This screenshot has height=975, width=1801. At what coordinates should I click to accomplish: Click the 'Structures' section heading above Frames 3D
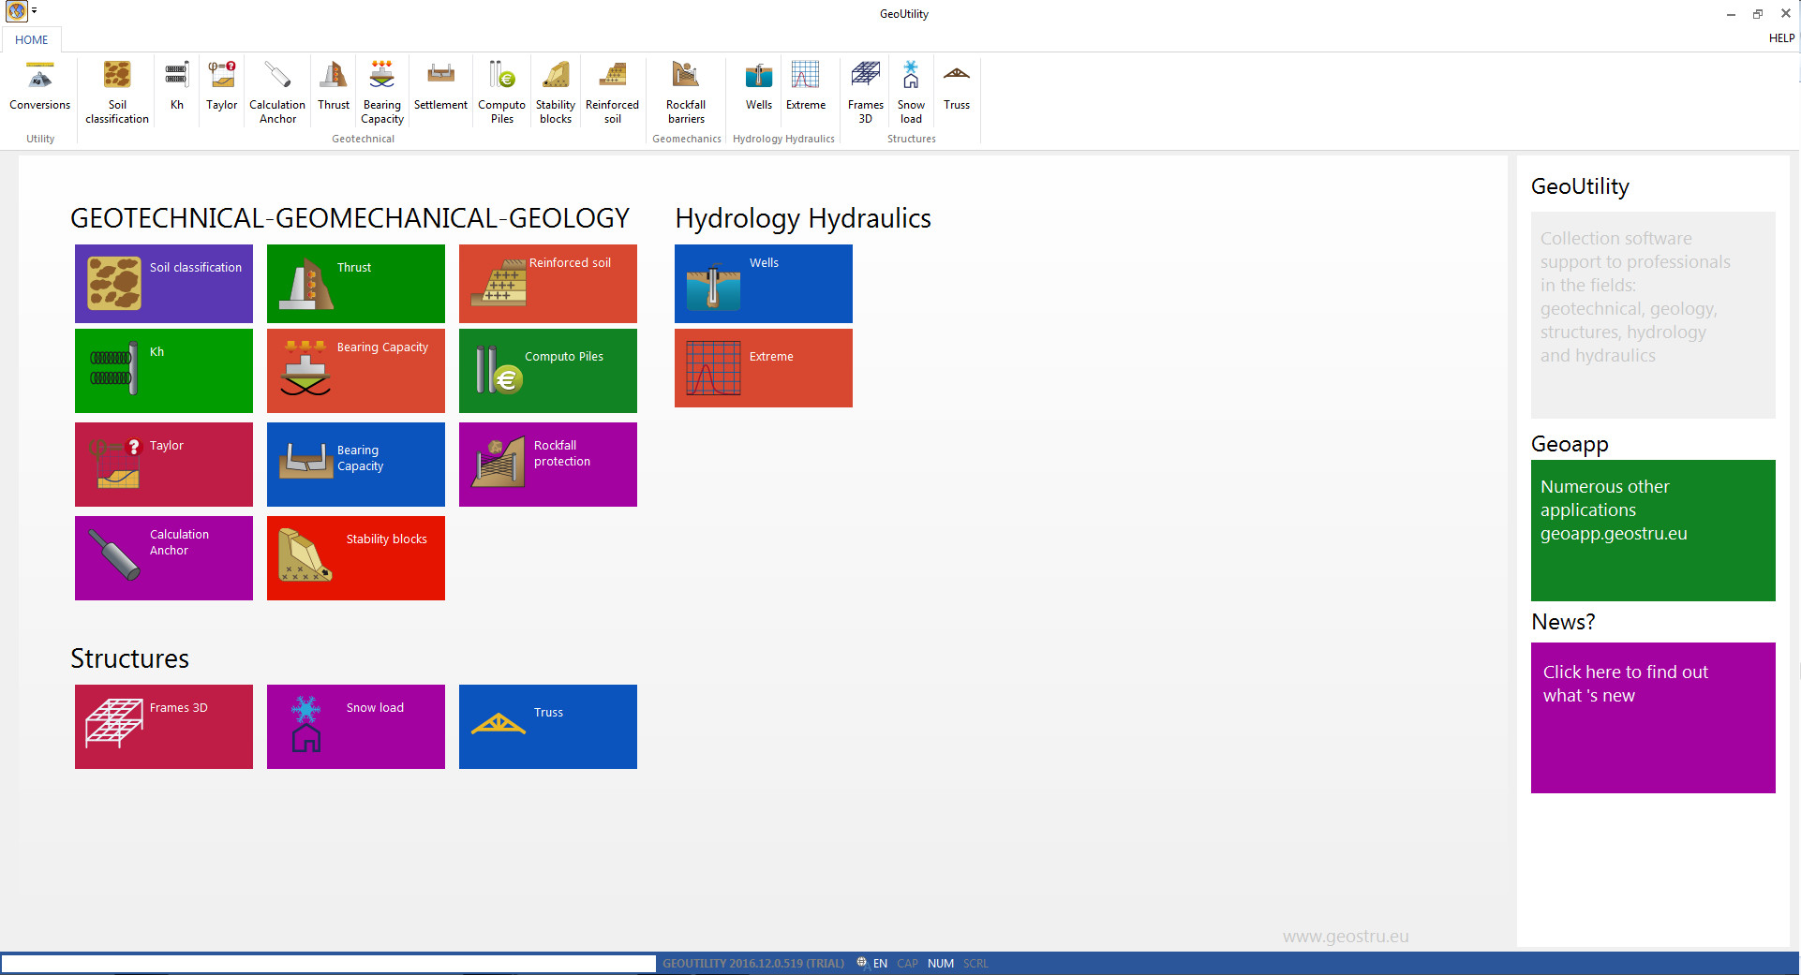(x=129, y=658)
